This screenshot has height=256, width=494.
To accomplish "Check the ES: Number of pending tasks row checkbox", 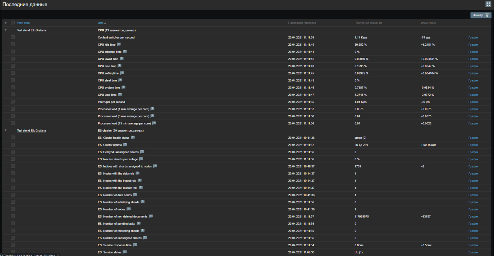I will (13, 223).
